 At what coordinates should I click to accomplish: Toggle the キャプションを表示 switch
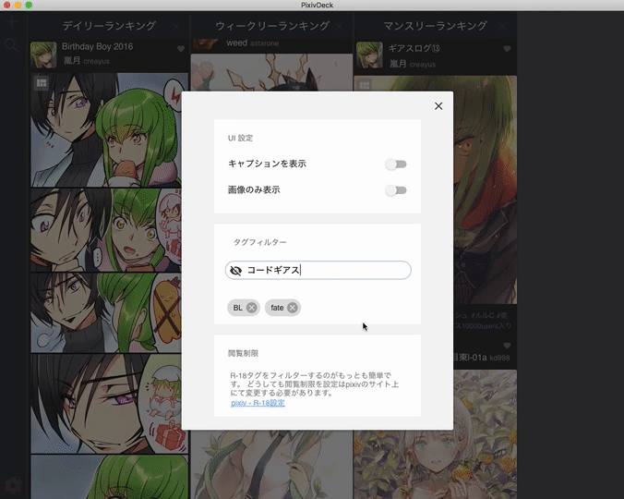click(x=396, y=164)
